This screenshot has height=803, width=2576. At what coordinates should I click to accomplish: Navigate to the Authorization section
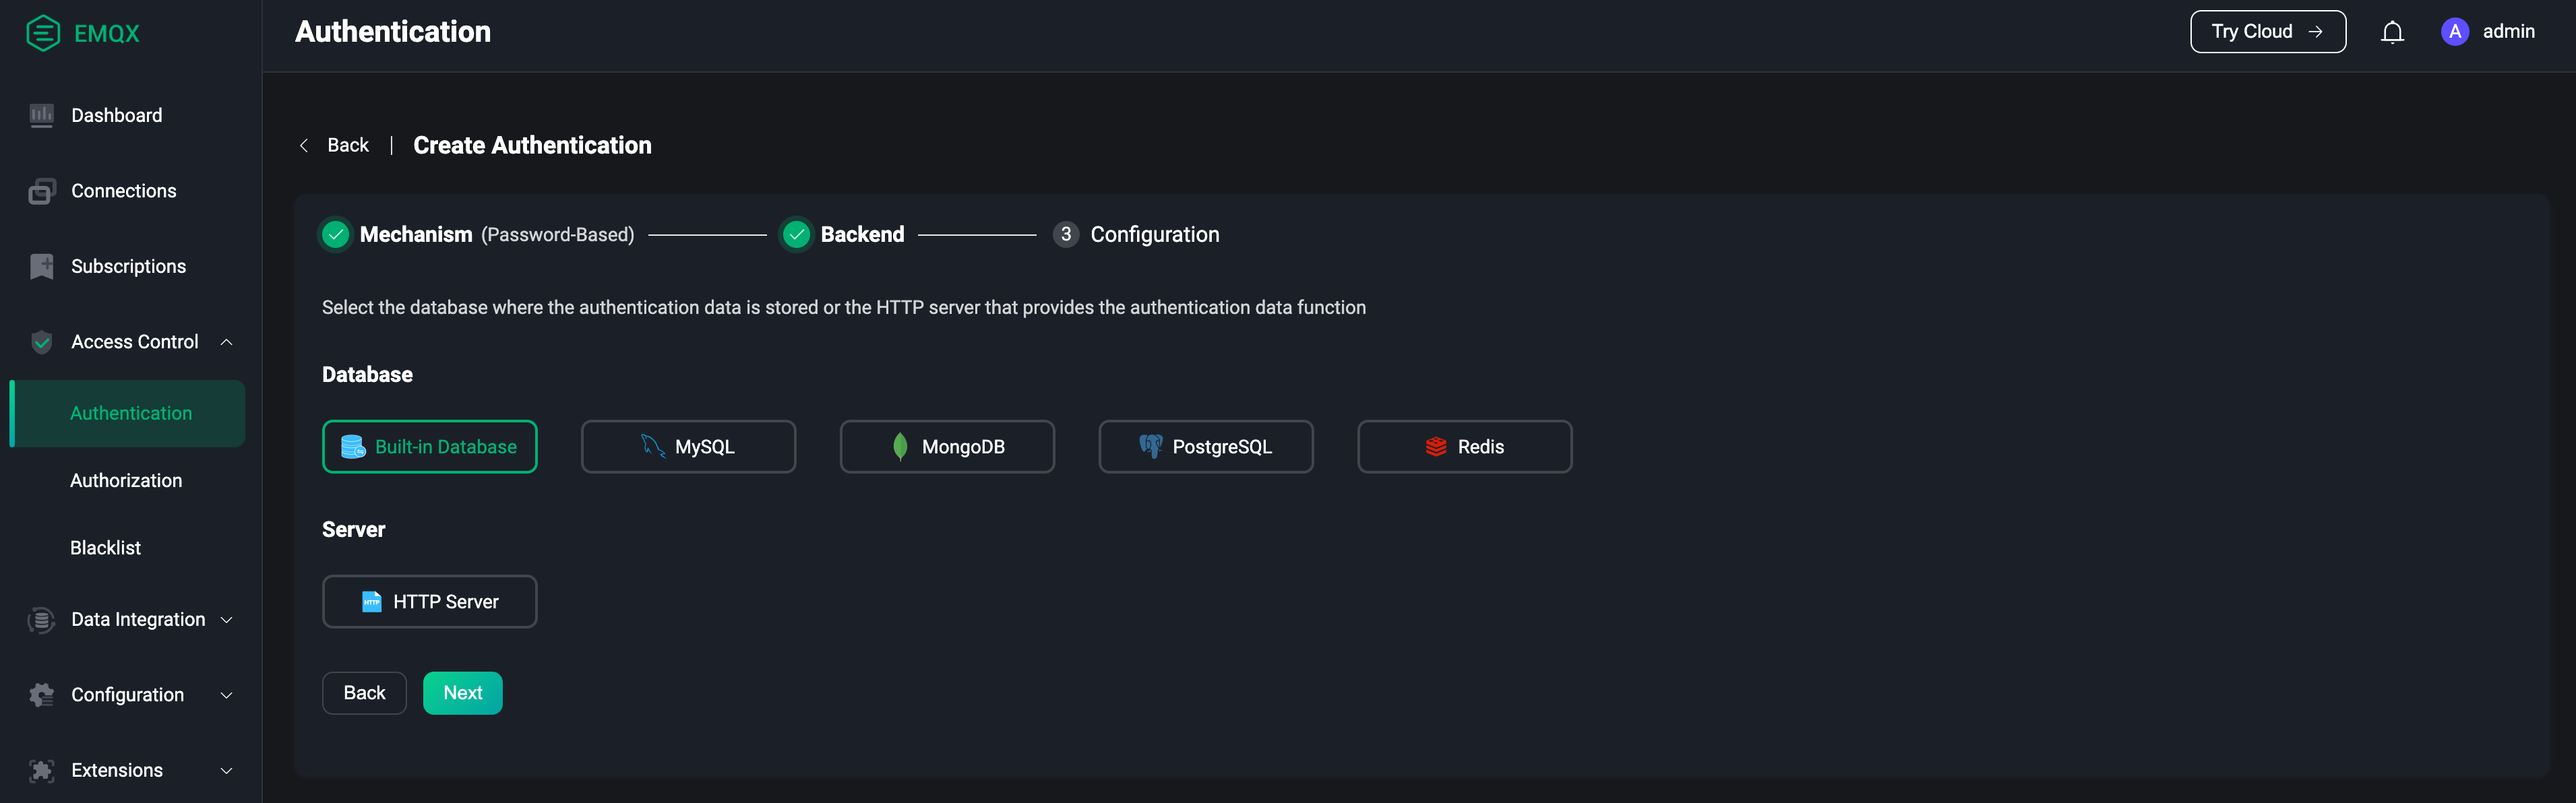click(125, 480)
